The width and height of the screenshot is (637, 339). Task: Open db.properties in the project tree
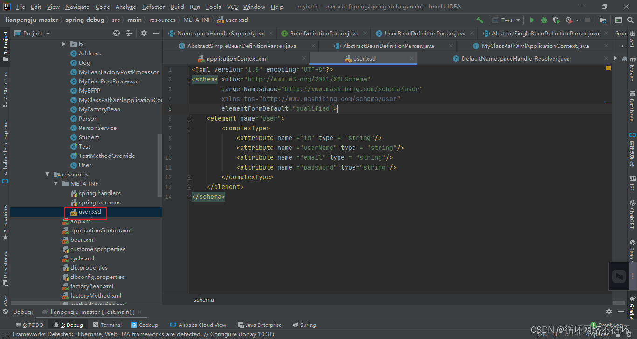(89, 268)
